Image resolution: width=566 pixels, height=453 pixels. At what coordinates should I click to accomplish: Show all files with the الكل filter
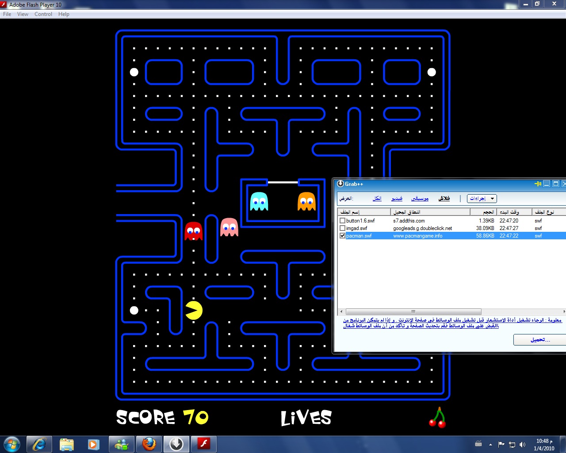tap(377, 199)
